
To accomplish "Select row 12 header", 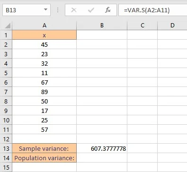I will pos(6,139).
